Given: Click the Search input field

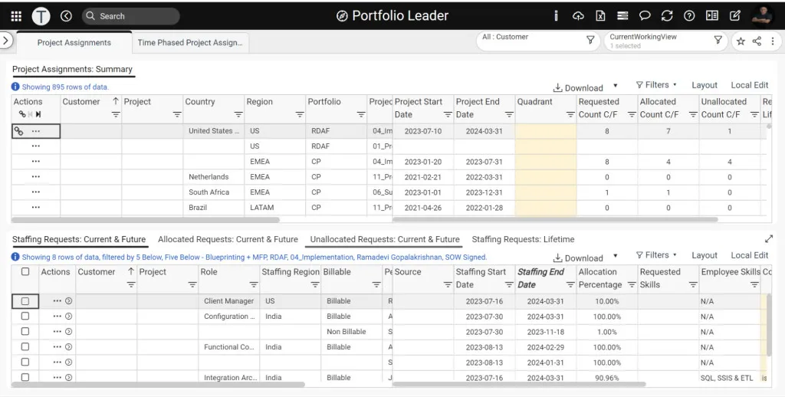Looking at the screenshot, I should pyautogui.click(x=130, y=16).
